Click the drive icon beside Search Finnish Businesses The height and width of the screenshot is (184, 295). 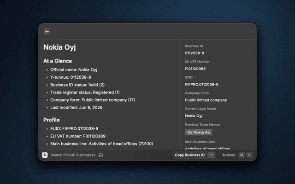pyautogui.click(x=100, y=155)
